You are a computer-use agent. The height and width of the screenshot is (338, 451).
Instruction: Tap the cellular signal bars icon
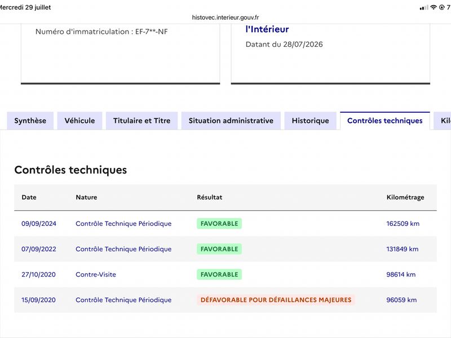[x=424, y=8]
